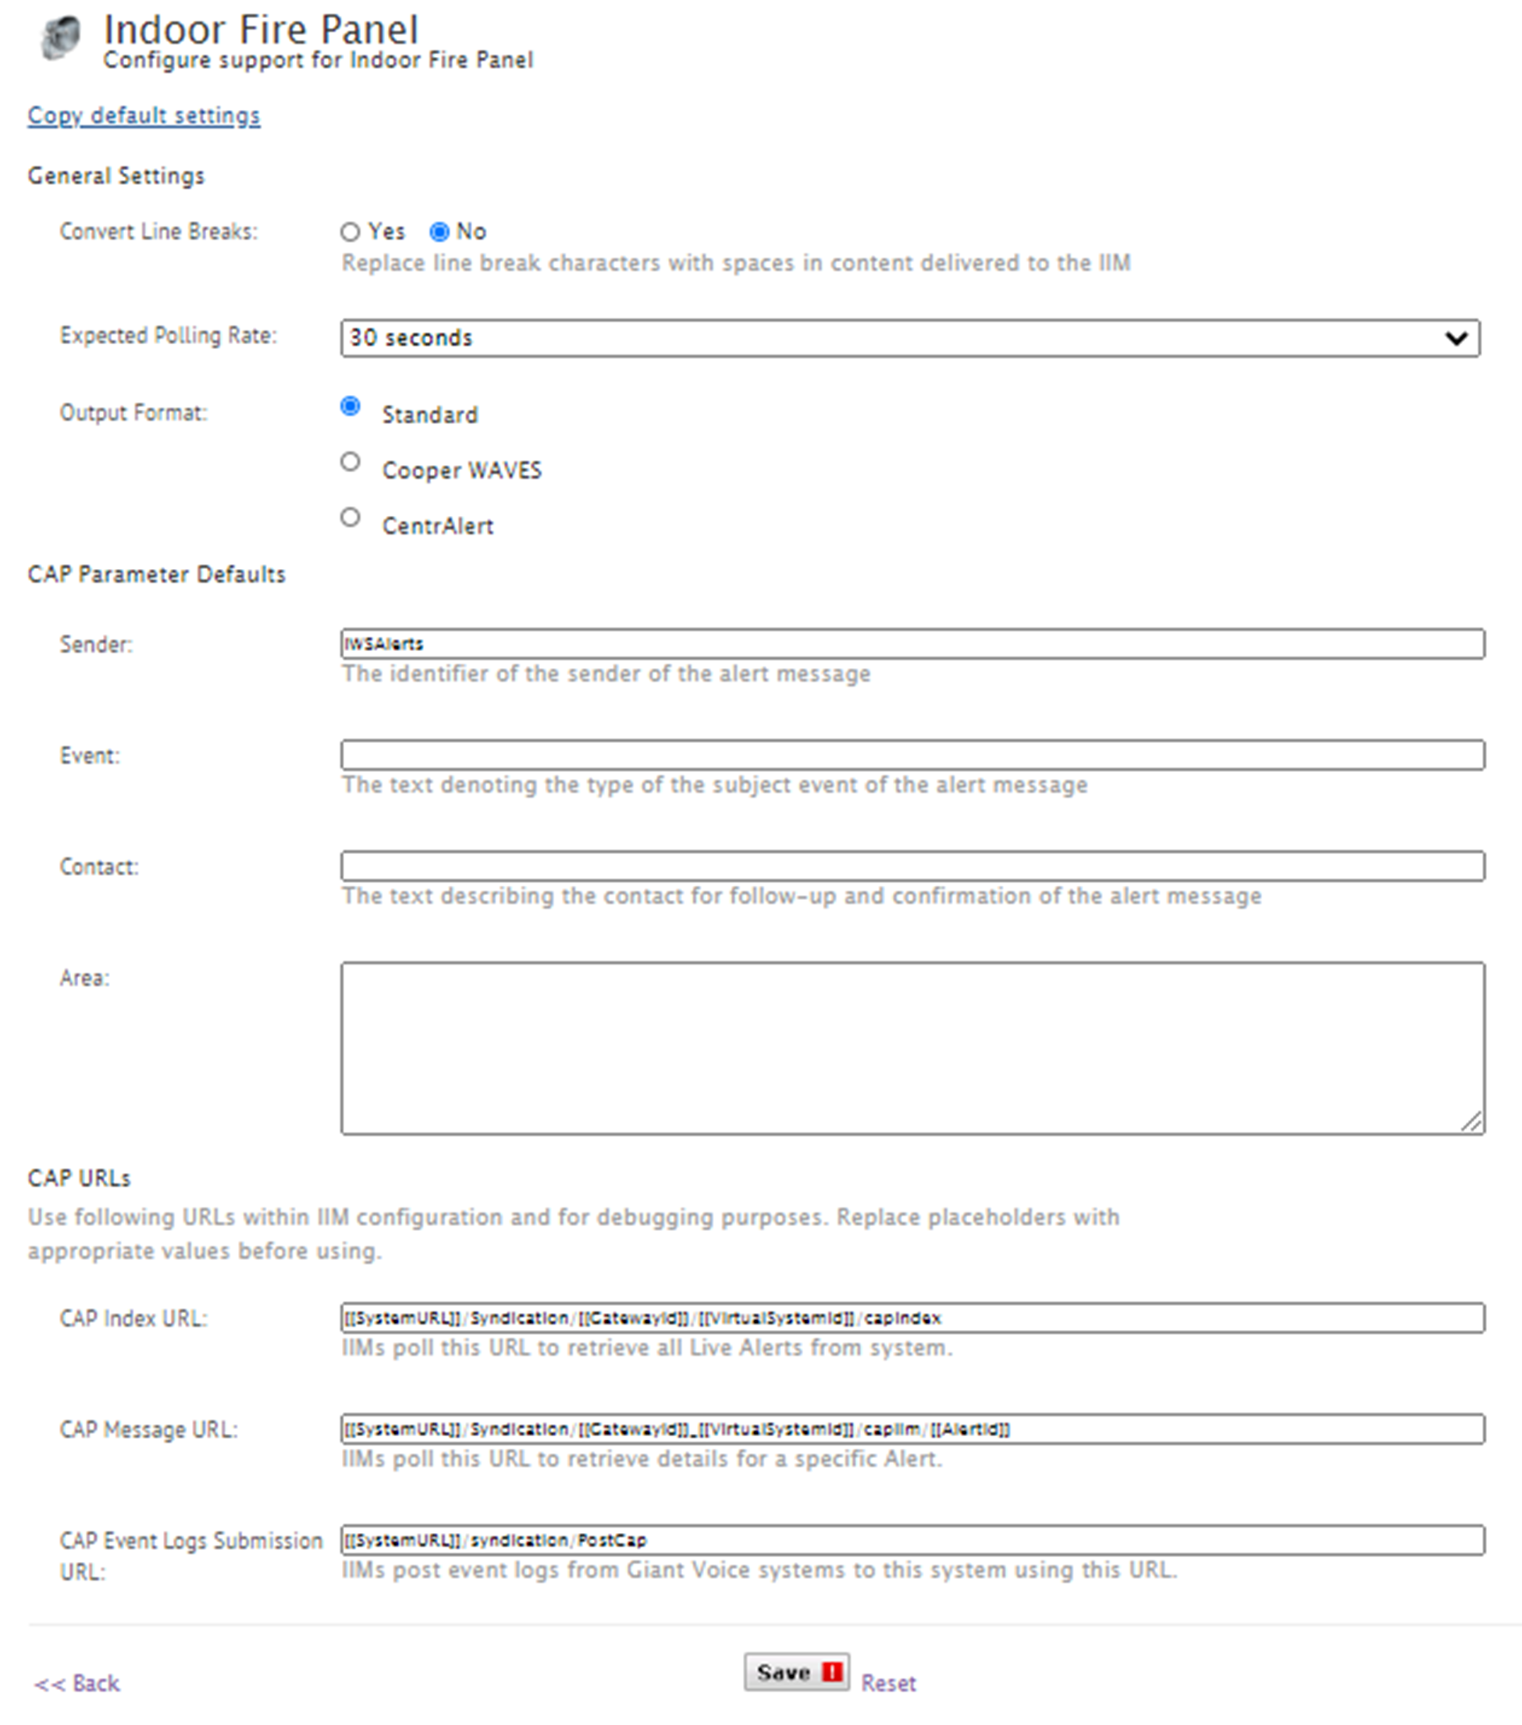
Task: Select the CAP Event Logs Submission URL field
Action: tap(913, 1541)
